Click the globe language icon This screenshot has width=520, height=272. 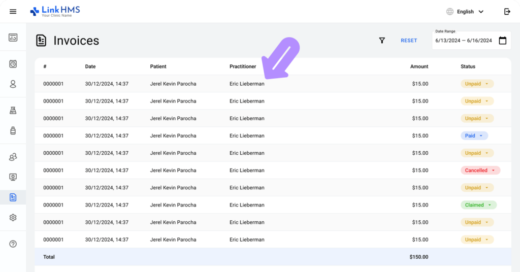(x=450, y=12)
